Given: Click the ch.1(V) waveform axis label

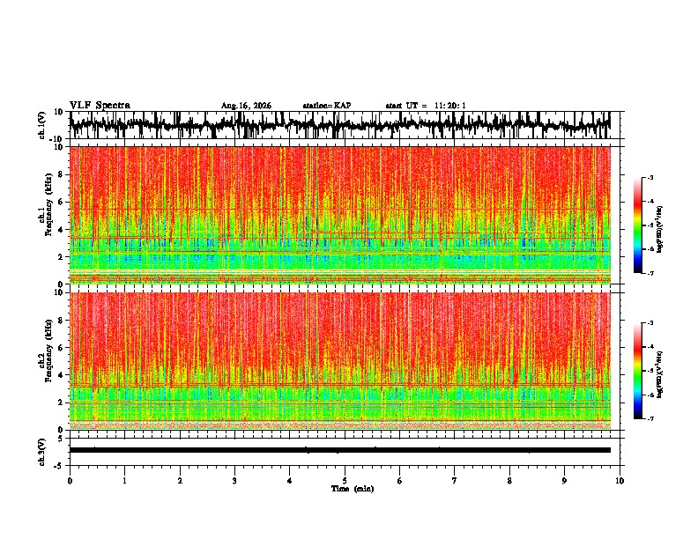Looking at the screenshot, I should tap(42, 125).
